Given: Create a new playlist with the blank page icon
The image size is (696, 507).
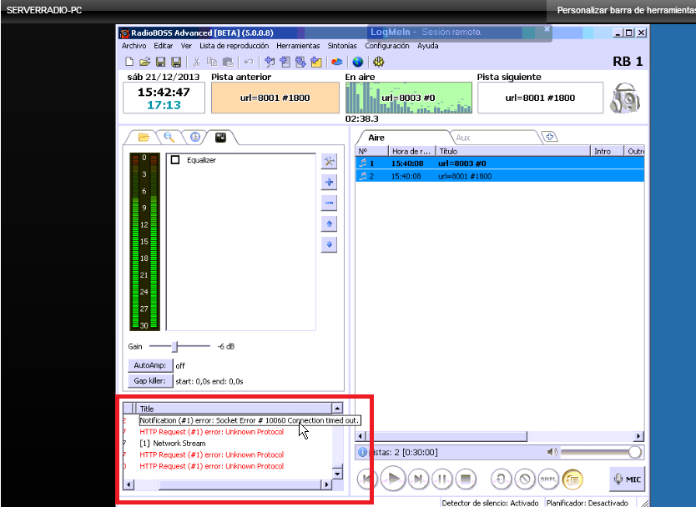Looking at the screenshot, I should tap(129, 62).
